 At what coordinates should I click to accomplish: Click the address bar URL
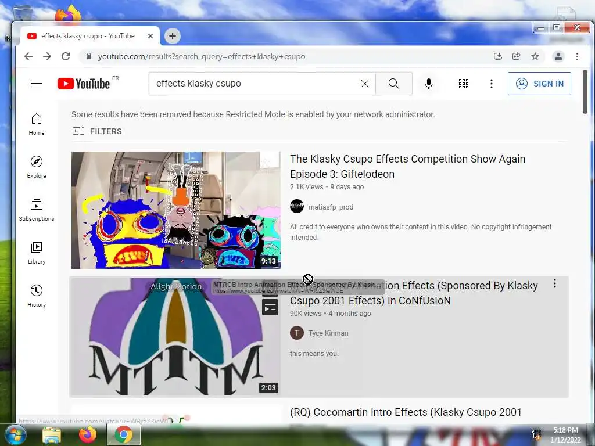pos(202,56)
